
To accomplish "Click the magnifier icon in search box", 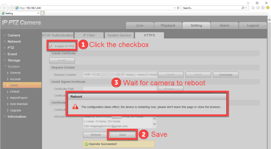I will pos(243,8).
